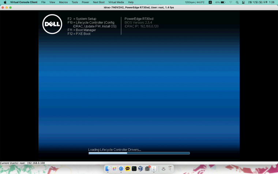Image resolution: width=278 pixels, height=174 pixels.
Task: Click the Wi-Fi status icon
Action: (x=231, y=2)
